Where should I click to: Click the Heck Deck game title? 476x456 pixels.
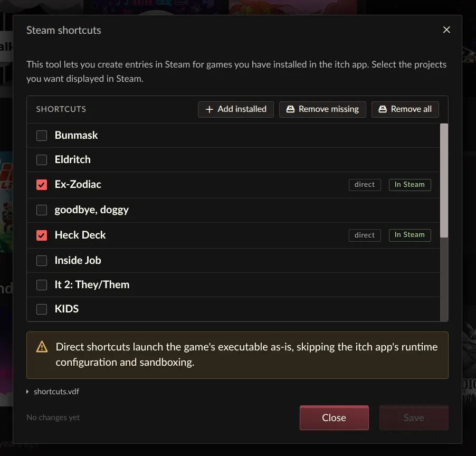pyautogui.click(x=80, y=235)
